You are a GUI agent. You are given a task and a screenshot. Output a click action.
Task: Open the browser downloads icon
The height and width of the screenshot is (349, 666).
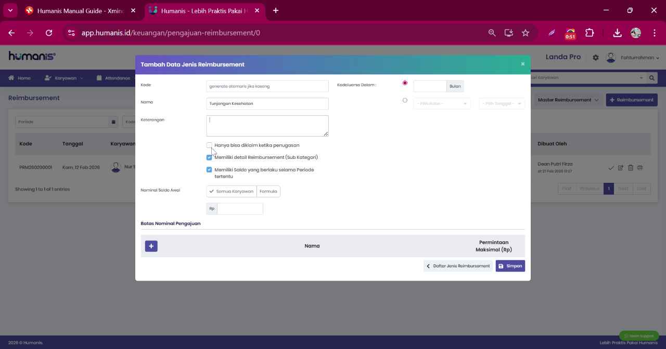coord(617,33)
